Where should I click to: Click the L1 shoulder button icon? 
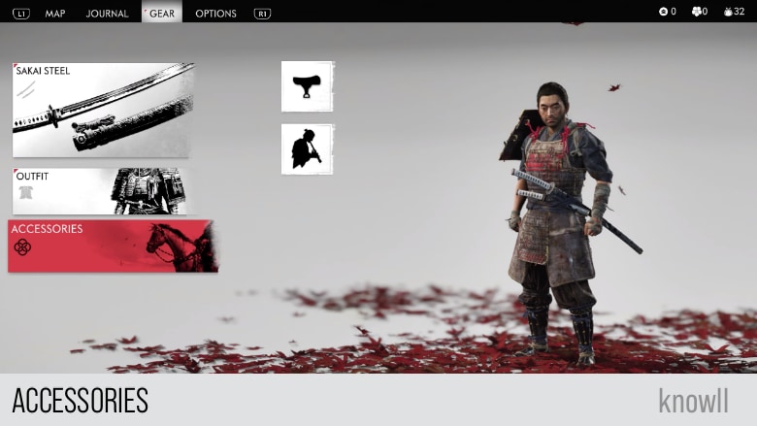[x=21, y=14]
